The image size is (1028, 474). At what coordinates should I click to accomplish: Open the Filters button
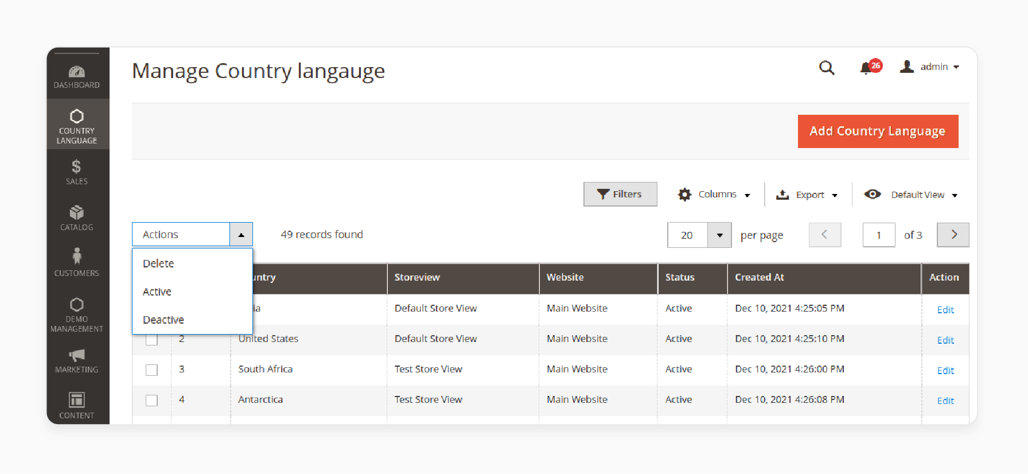tap(620, 194)
